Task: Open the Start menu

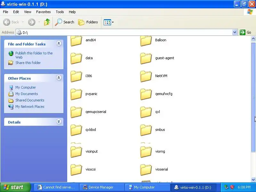Action: pos(15,187)
